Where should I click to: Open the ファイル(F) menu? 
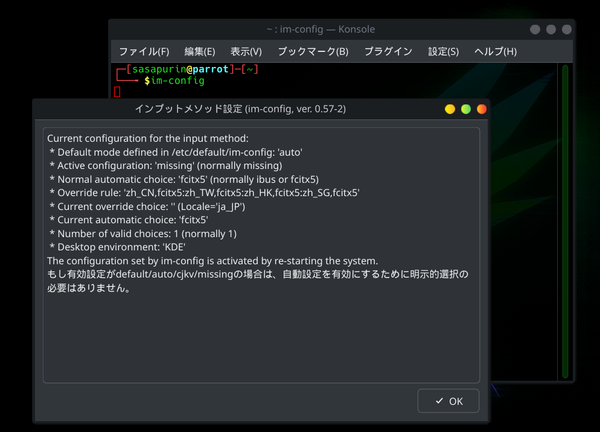click(143, 51)
